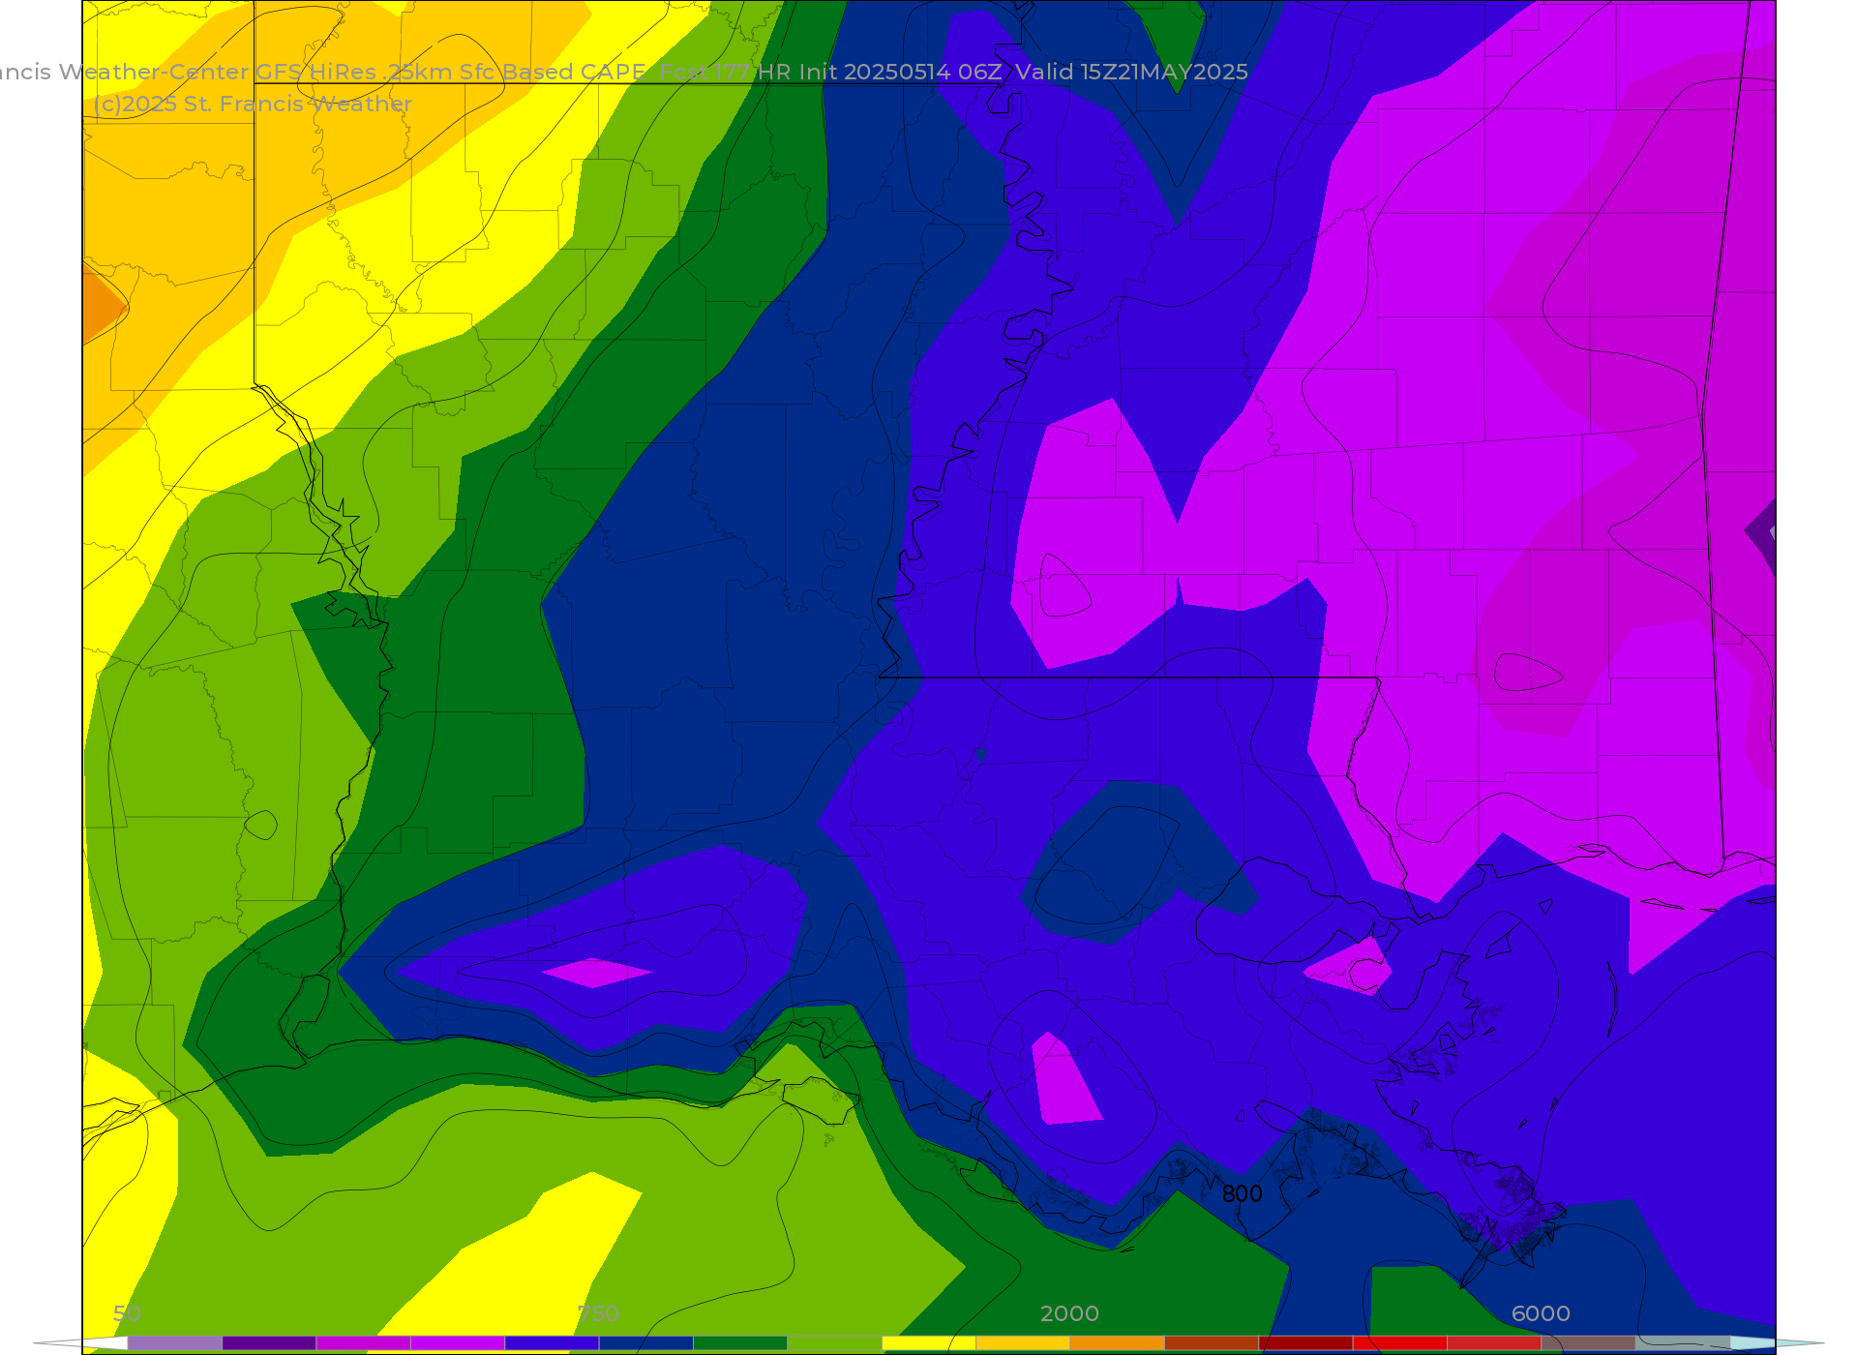1858x1355 pixels.
Task: Click the light purple legend swatch
Action: [x=175, y=1343]
